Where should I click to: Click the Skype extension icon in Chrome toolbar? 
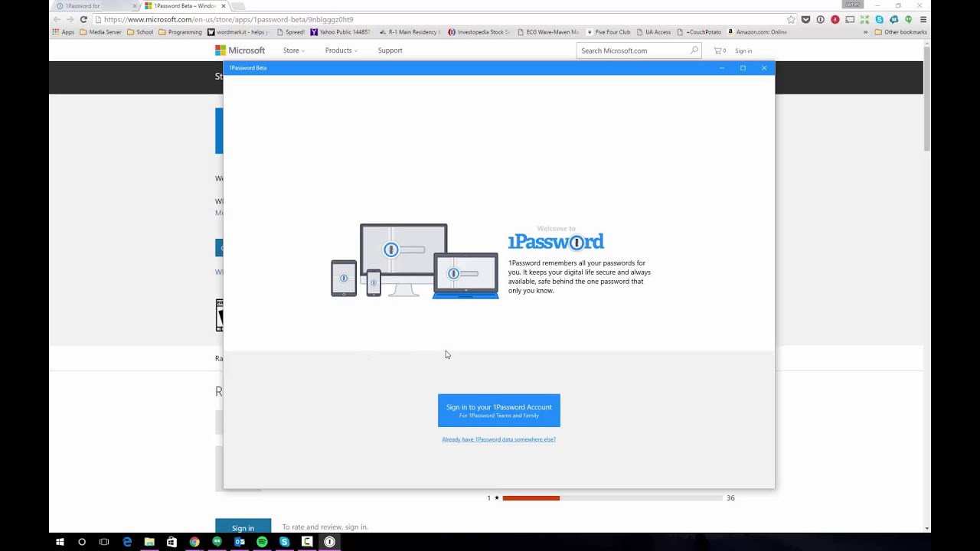pyautogui.click(x=879, y=19)
